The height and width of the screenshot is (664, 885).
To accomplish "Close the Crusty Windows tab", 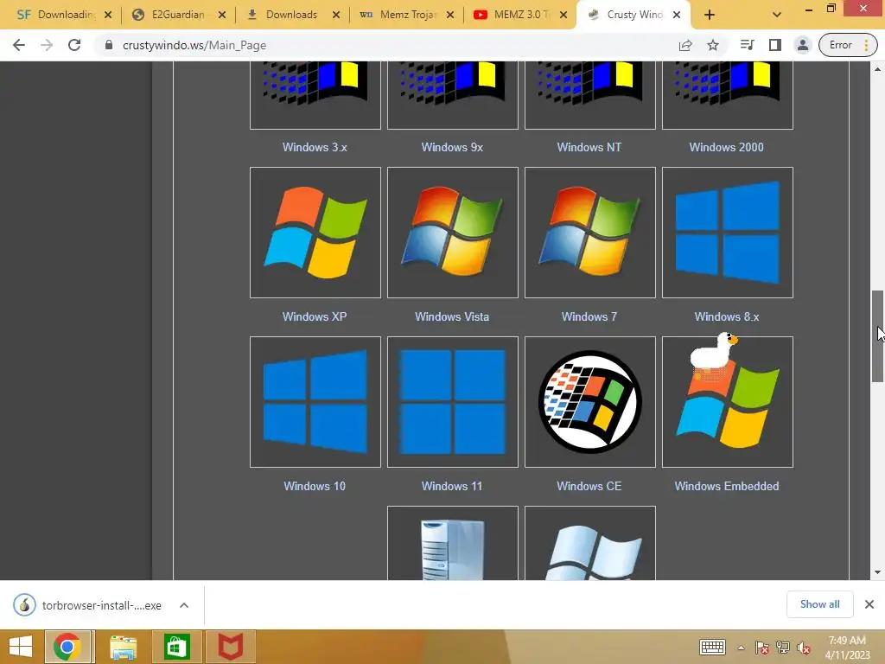I will point(677,16).
